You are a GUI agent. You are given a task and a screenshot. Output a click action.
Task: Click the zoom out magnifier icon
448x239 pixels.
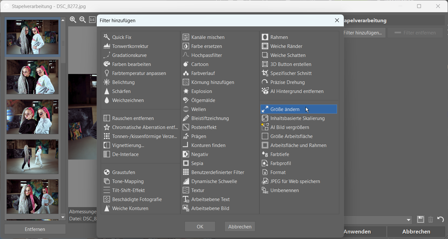[x=83, y=20]
